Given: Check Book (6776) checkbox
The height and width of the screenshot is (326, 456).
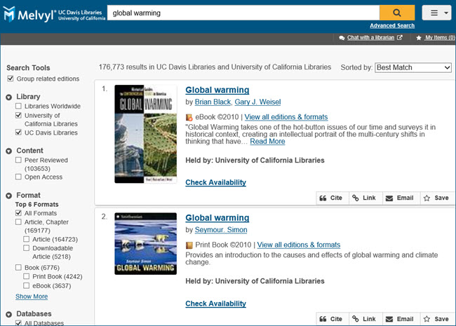Looking at the screenshot, I should 18,267.
